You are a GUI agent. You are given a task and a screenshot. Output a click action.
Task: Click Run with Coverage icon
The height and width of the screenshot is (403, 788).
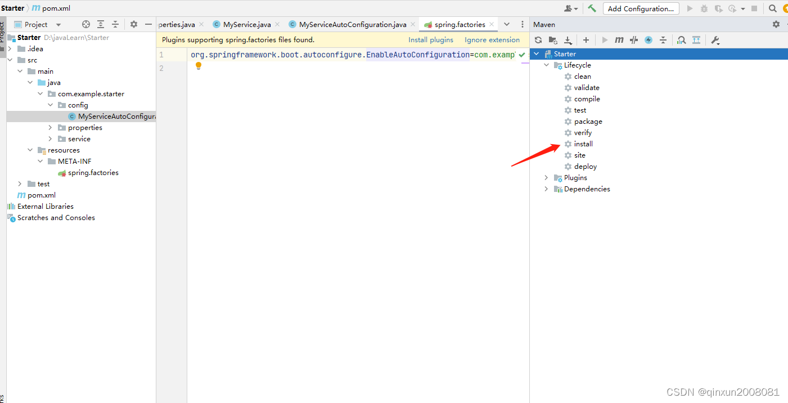(718, 8)
